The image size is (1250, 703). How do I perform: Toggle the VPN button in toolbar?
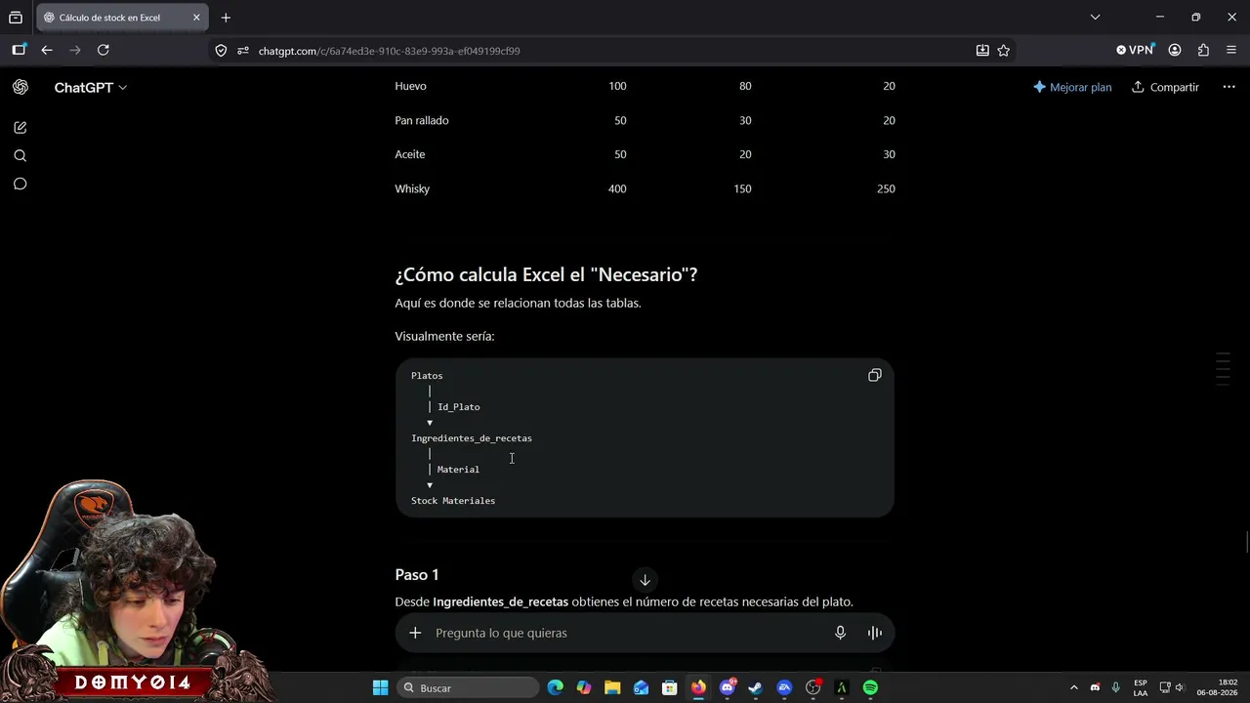pos(1136,50)
